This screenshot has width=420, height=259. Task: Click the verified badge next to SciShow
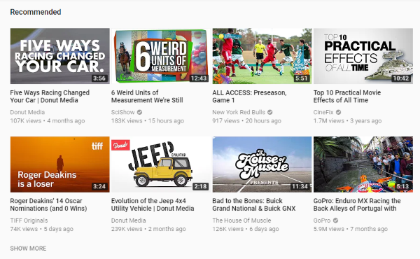tap(139, 112)
